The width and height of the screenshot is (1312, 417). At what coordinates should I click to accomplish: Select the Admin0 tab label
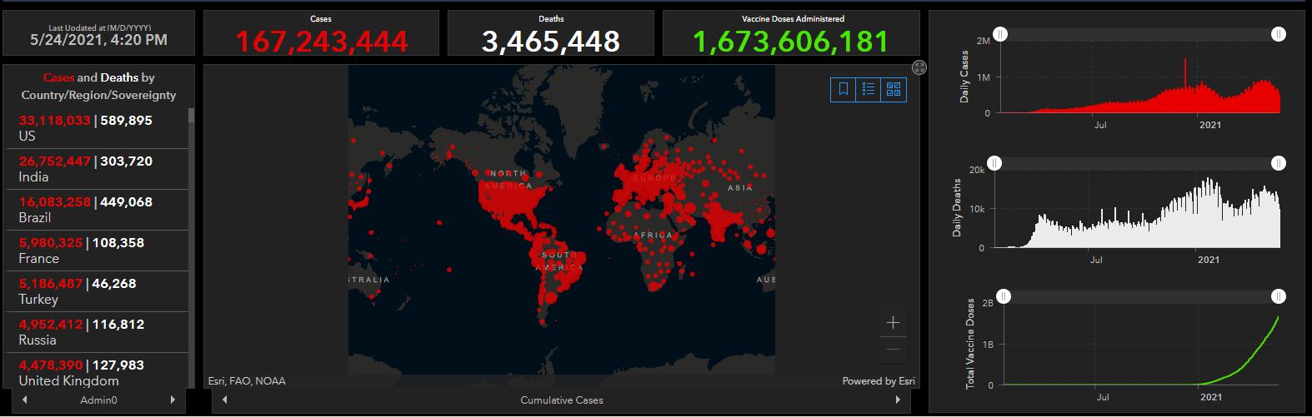pos(98,400)
